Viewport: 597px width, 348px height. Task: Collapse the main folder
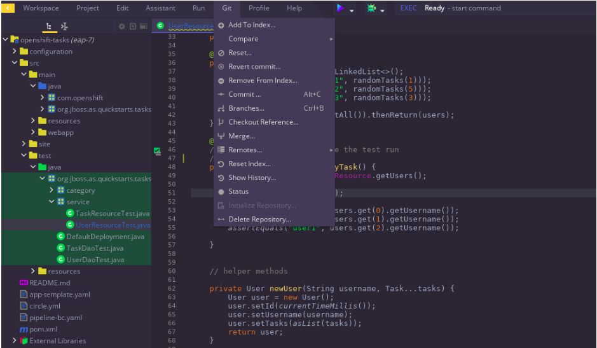tap(24, 74)
